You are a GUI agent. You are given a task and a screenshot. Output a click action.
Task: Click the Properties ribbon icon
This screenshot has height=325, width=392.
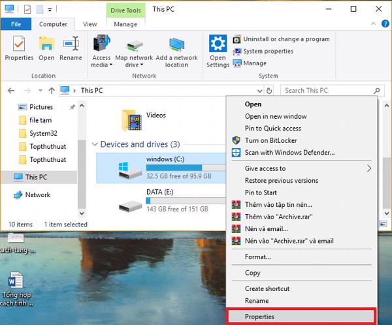[19, 44]
